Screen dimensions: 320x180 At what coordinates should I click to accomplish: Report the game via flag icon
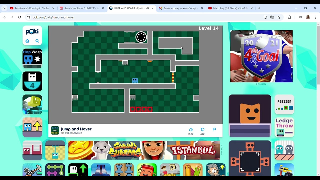tap(214, 129)
